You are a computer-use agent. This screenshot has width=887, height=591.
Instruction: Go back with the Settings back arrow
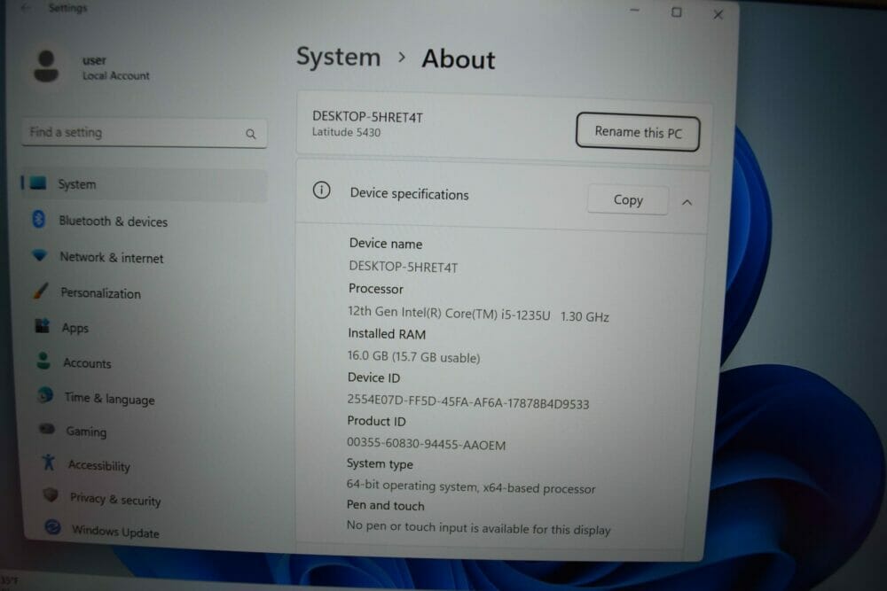[x=26, y=7]
